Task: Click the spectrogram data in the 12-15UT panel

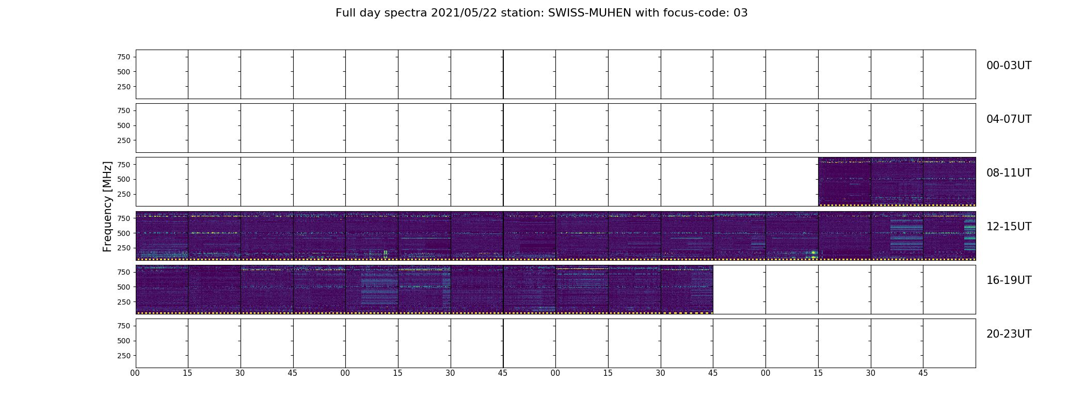Action: tap(555, 235)
